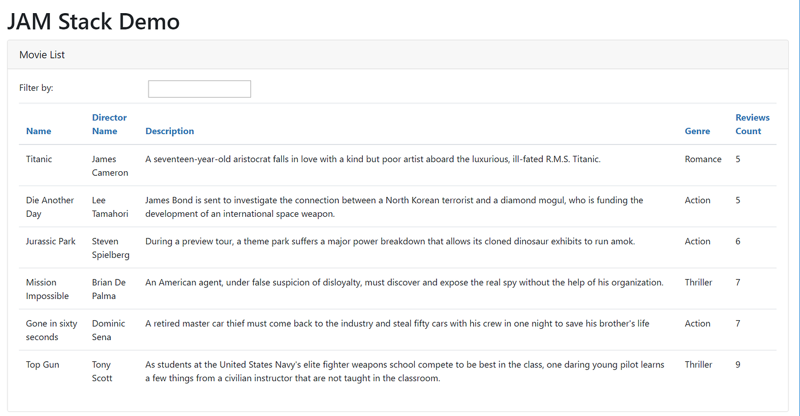
Task: Click the Filter by label
Action: (x=36, y=88)
